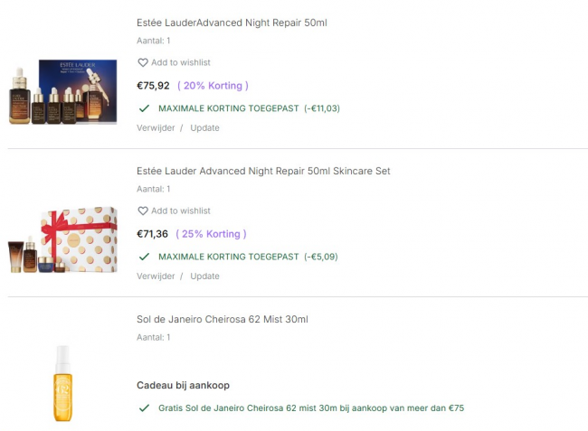This screenshot has width=588, height=431.
Task: Remove the €71,36 Skincare Set via Verwijder
Action: [156, 276]
